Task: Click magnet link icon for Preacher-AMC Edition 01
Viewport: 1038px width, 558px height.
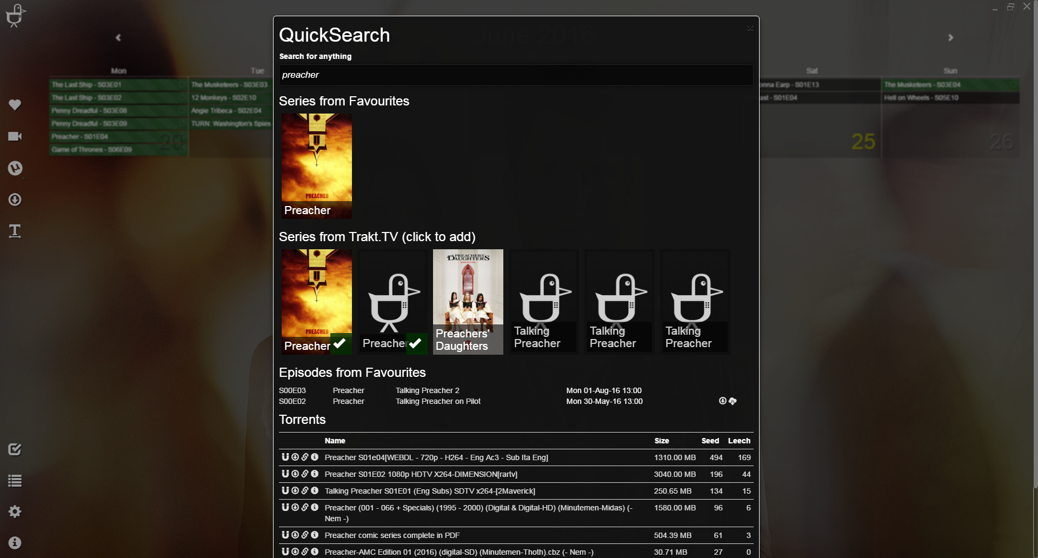Action: [305, 552]
